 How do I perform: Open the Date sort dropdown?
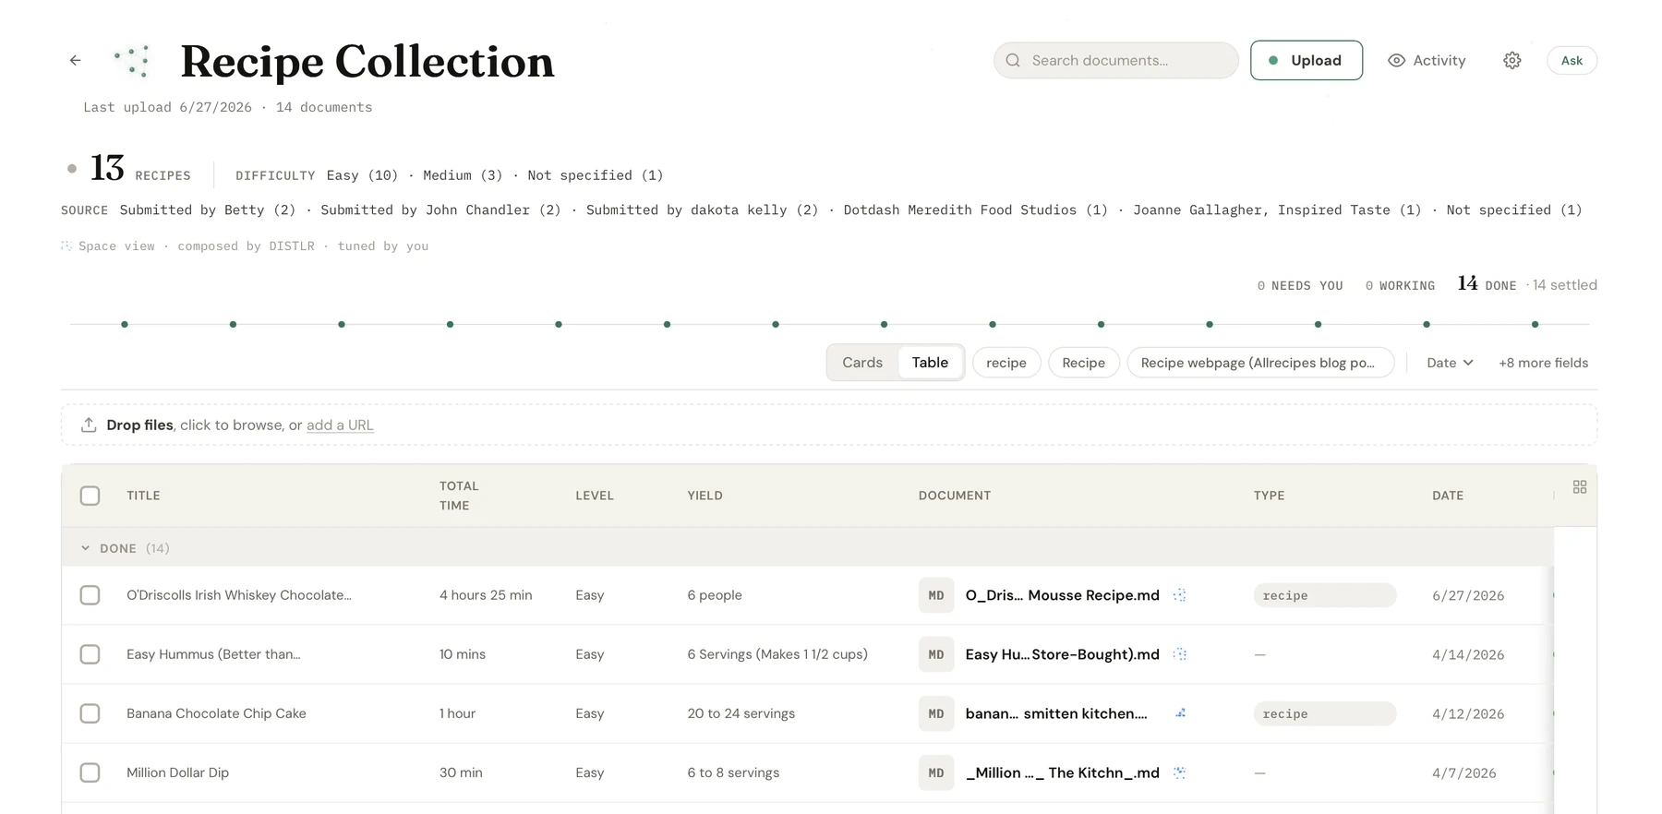tap(1450, 363)
